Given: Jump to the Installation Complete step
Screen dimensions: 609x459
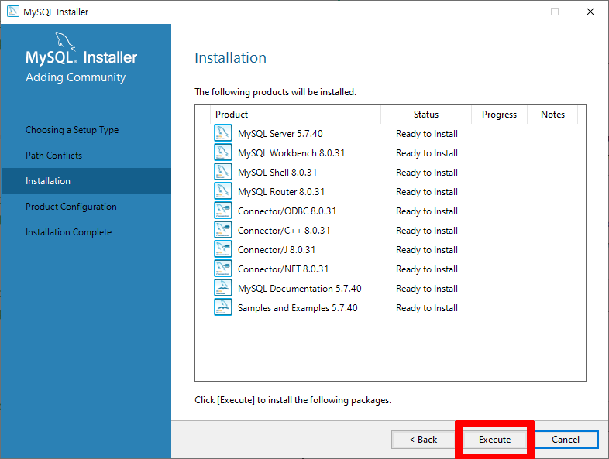Looking at the screenshot, I should click(68, 232).
